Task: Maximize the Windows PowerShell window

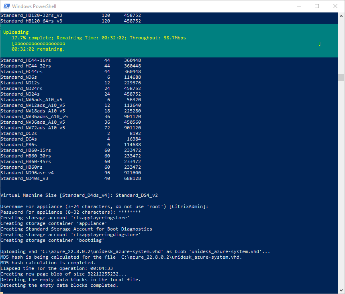Action: 317,6
